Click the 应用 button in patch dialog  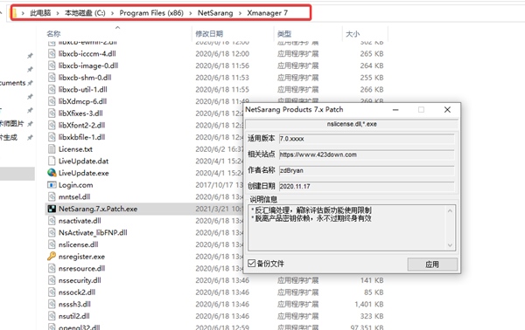(x=432, y=265)
